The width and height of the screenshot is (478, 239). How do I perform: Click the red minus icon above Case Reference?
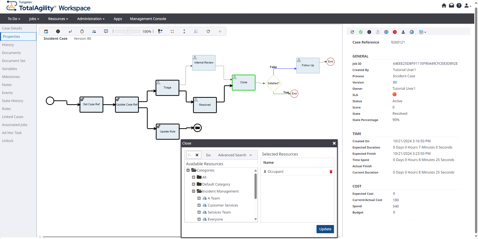(395, 32)
